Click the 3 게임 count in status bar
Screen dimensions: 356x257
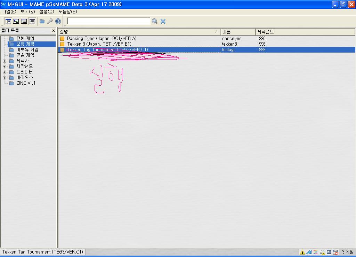348,252
